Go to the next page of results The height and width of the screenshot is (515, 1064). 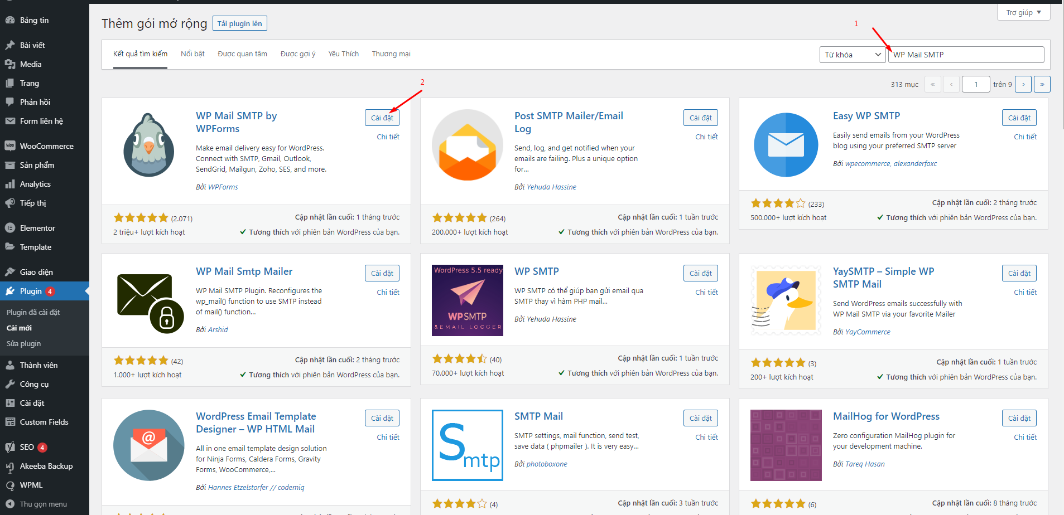(x=1023, y=84)
